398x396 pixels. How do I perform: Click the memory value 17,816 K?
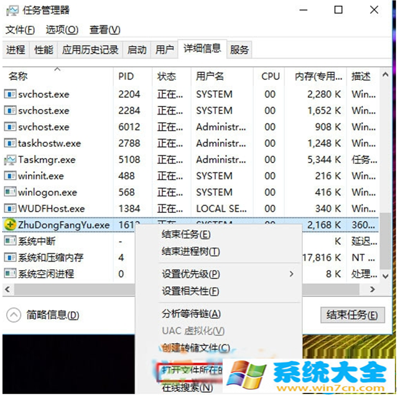[322, 258]
